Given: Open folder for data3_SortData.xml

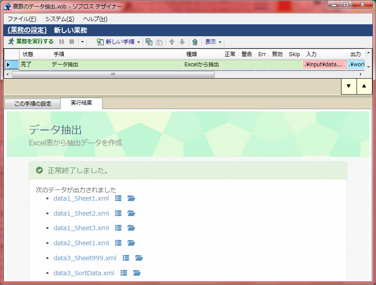Looking at the screenshot, I should point(137,273).
